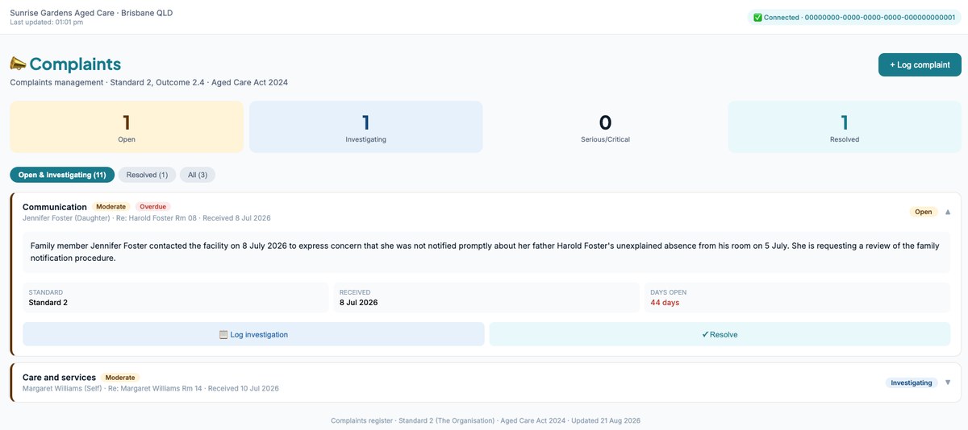Click the Investigating count summary card
Screen dimensions: 968x430
[365, 127]
